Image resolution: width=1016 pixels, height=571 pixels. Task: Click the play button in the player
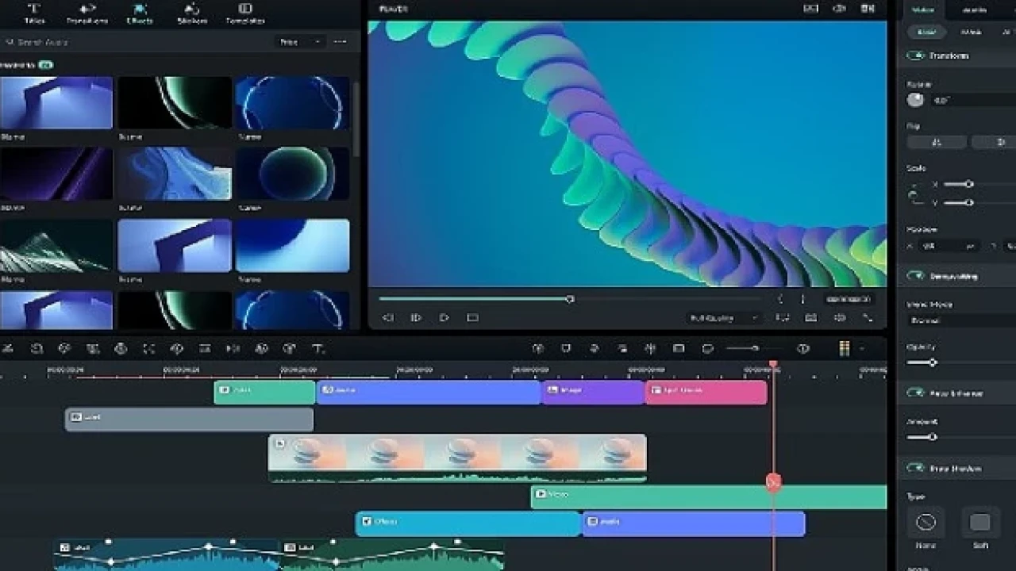(x=444, y=318)
